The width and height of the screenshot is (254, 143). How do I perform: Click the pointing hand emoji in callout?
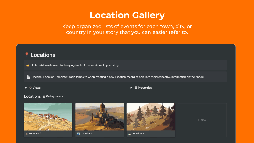(x=28, y=65)
